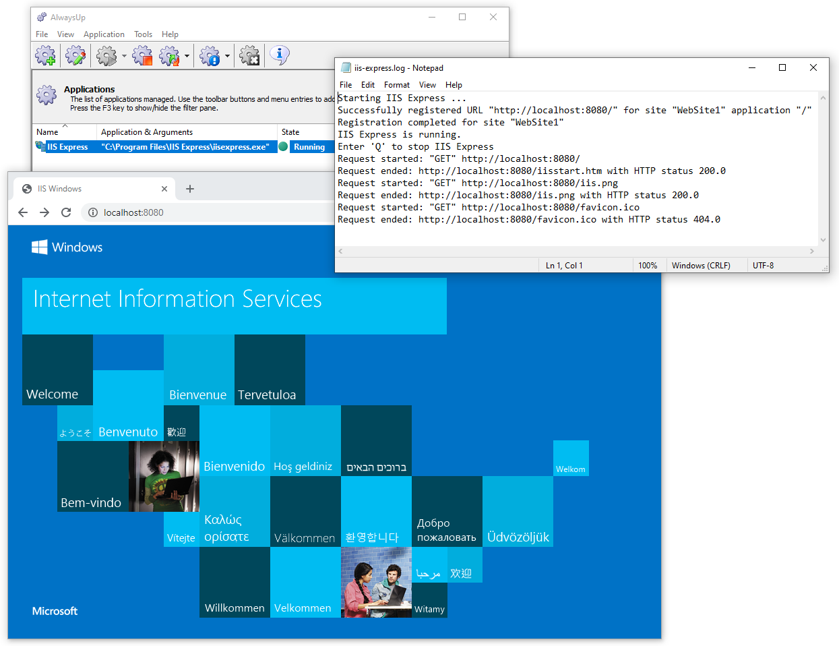Click the Notepad vertical scrollbar up arrow
Screen dimensions: 839x646
(x=823, y=98)
